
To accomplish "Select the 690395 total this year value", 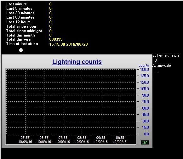I will [x=56, y=39].
